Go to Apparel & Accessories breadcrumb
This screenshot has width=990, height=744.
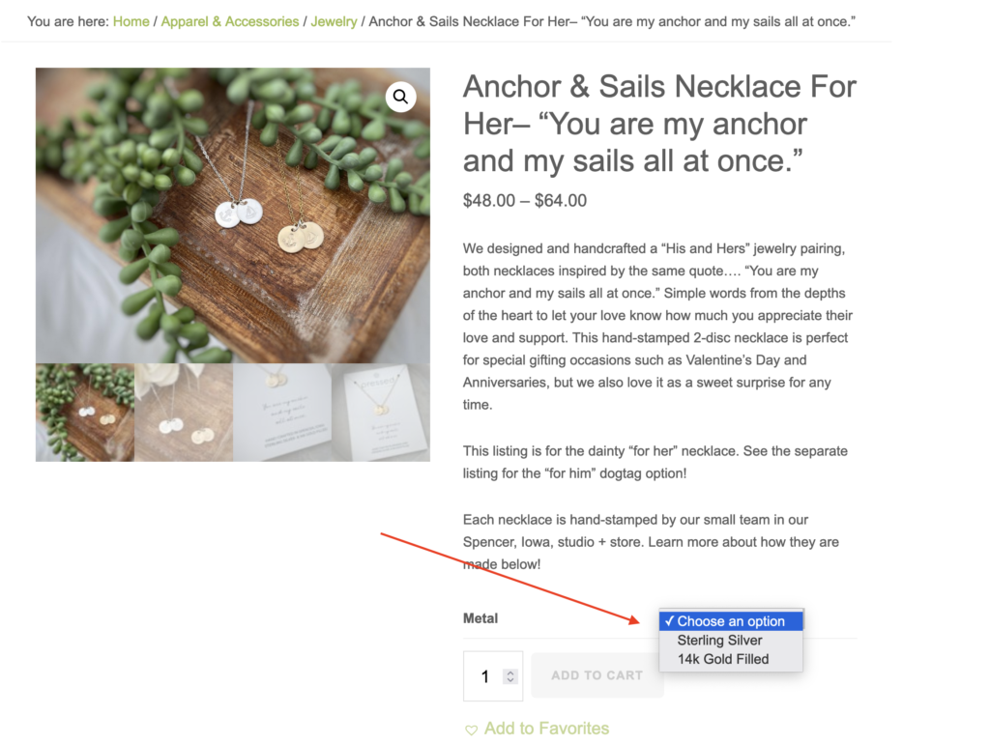tap(230, 21)
